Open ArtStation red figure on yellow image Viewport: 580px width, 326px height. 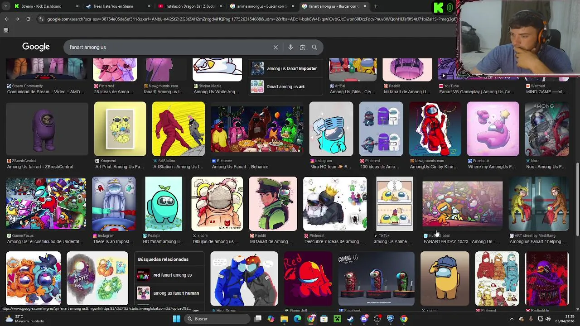(179, 129)
